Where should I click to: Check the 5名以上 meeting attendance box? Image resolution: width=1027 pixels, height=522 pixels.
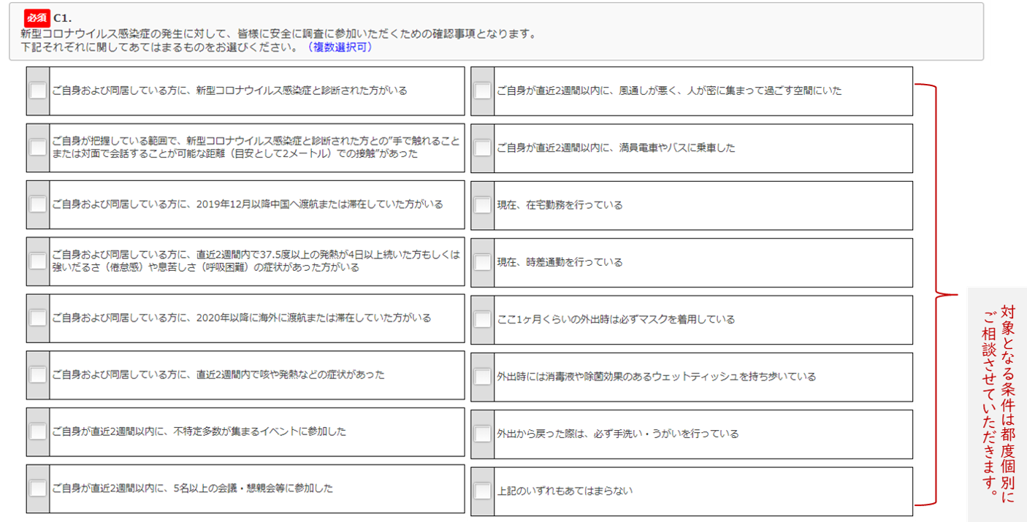(x=38, y=488)
